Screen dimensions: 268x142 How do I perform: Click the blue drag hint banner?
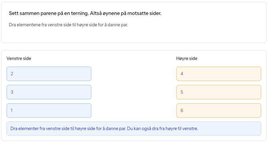coord(134,129)
